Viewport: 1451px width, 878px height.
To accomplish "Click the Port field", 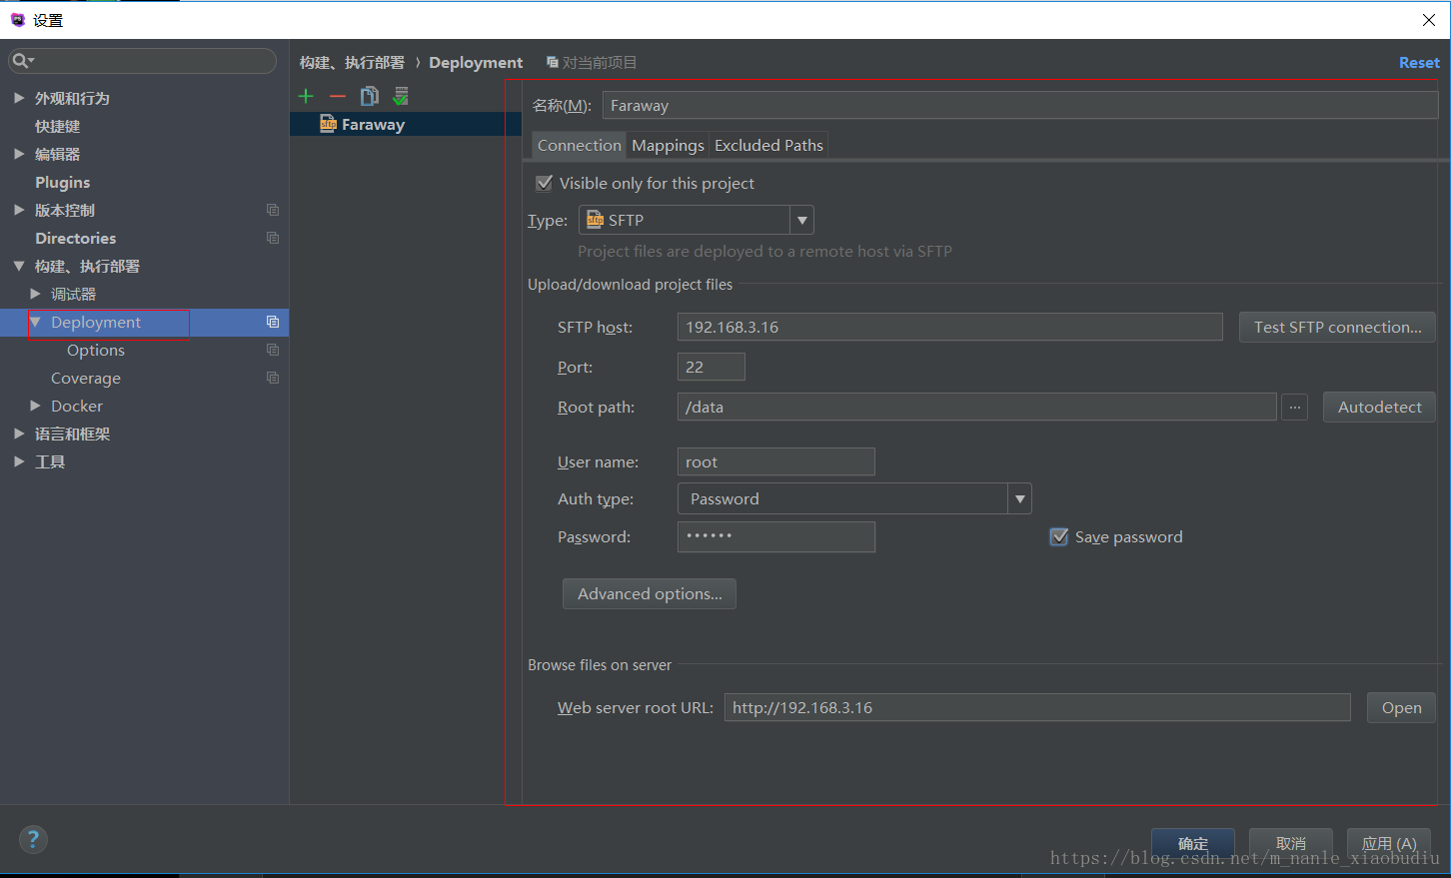I will point(711,367).
